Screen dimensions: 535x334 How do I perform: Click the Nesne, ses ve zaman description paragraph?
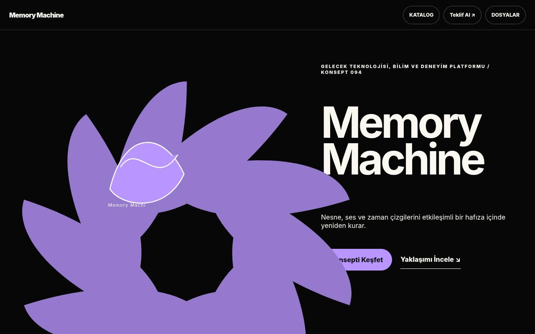[413, 221]
